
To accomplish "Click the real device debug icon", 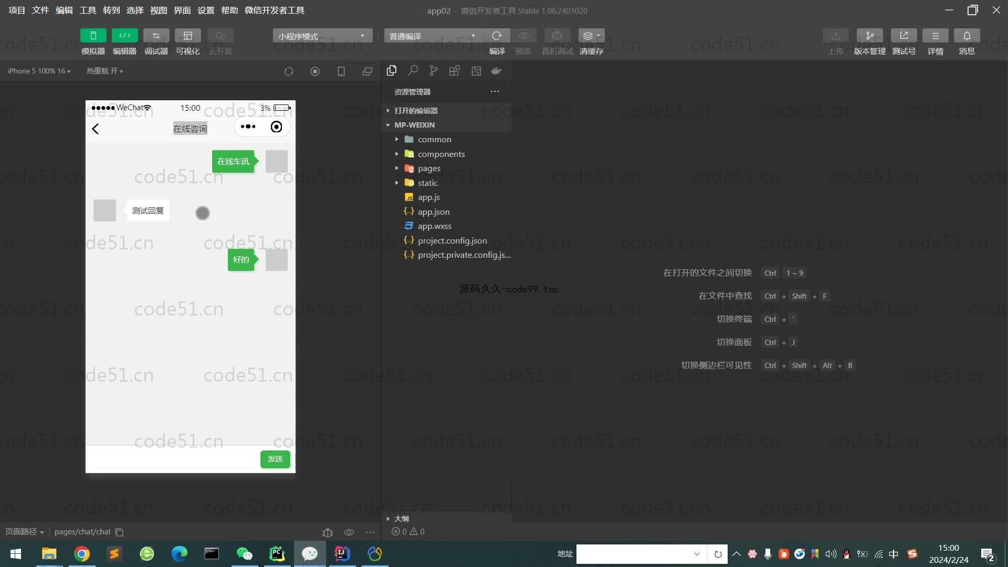I will click(x=557, y=36).
